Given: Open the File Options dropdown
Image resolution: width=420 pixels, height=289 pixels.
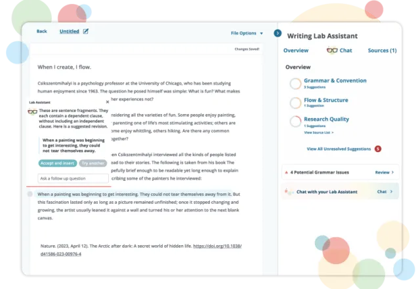Looking at the screenshot, I should [246, 33].
